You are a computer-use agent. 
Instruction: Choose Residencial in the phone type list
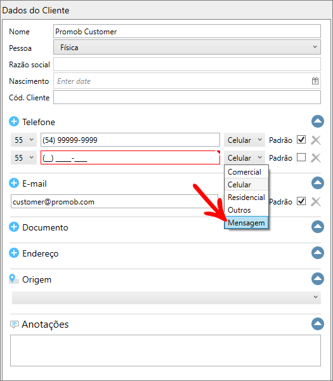click(x=246, y=197)
